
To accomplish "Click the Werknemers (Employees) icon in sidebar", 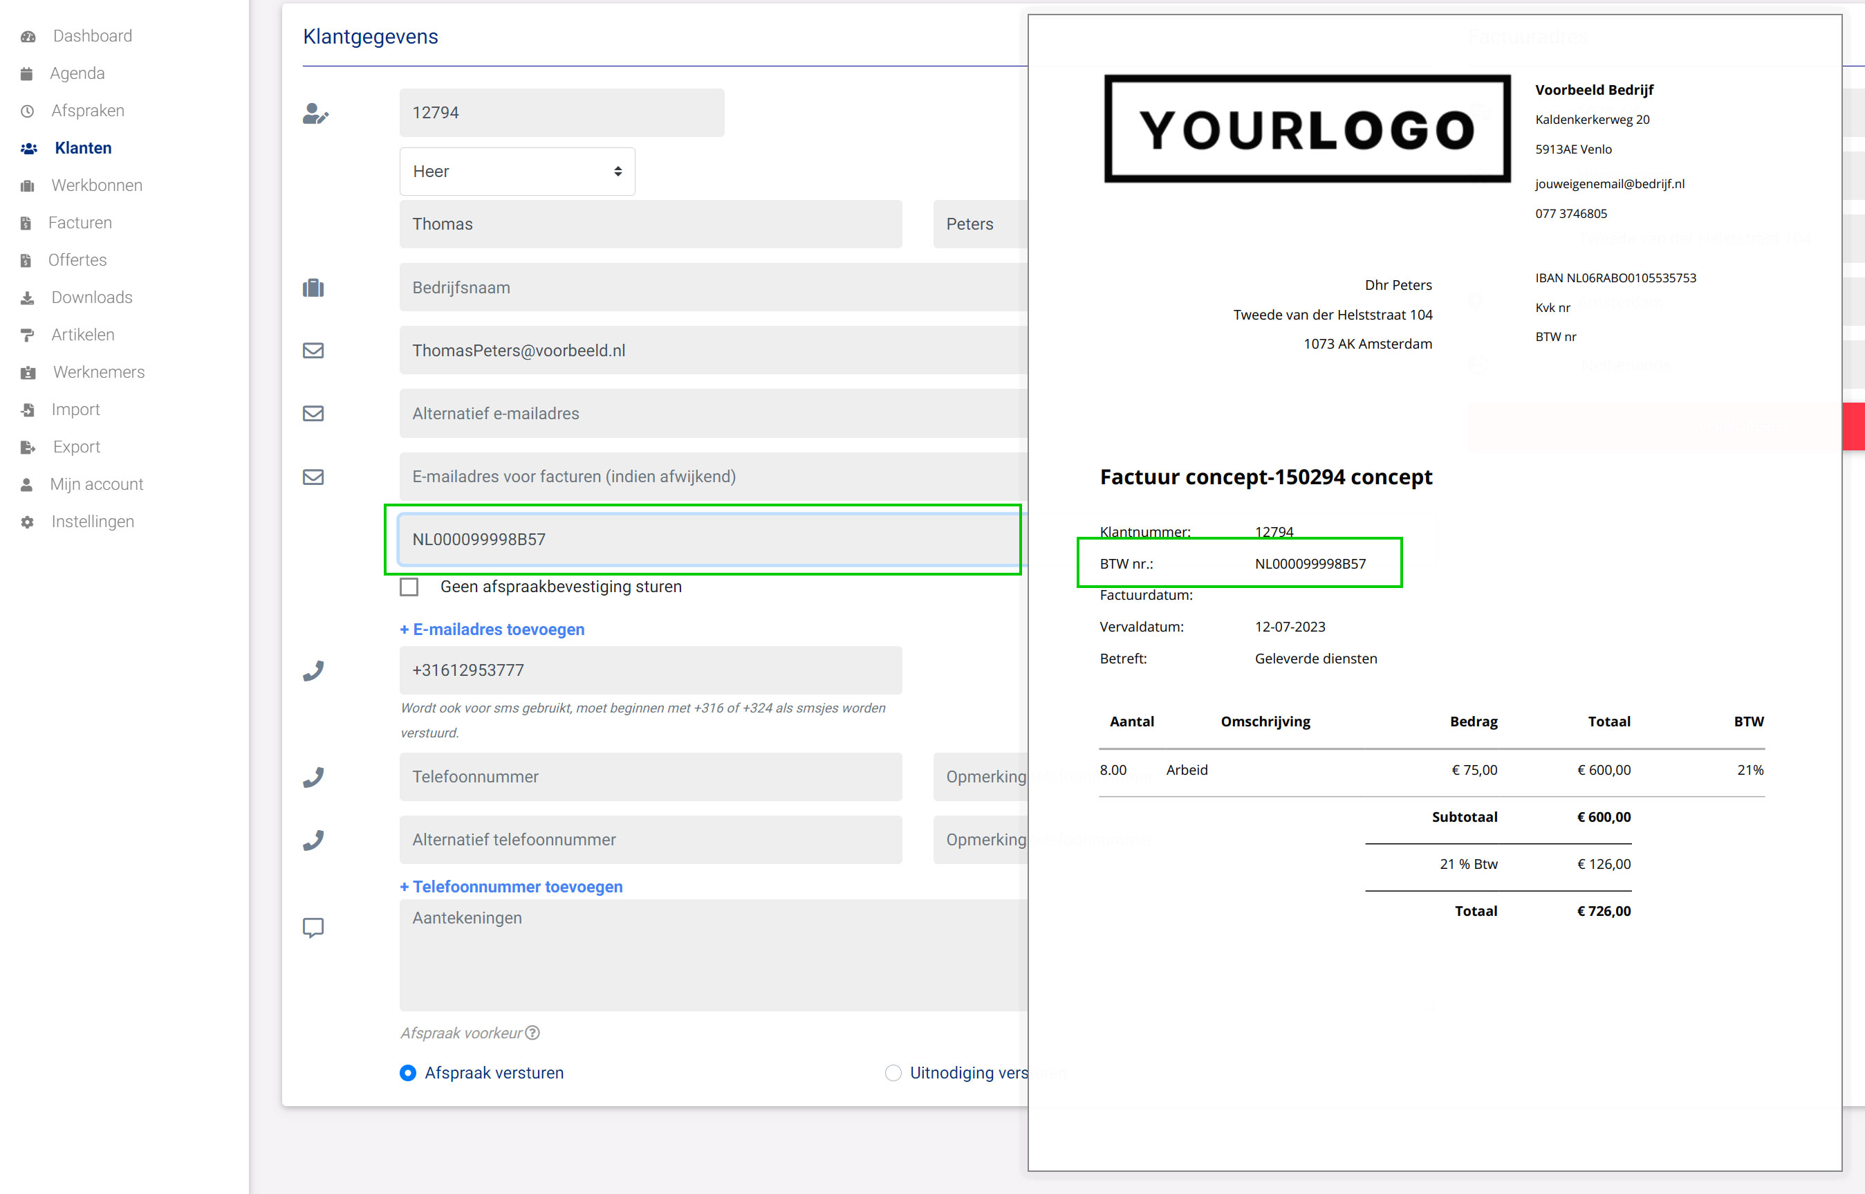I will coord(28,373).
